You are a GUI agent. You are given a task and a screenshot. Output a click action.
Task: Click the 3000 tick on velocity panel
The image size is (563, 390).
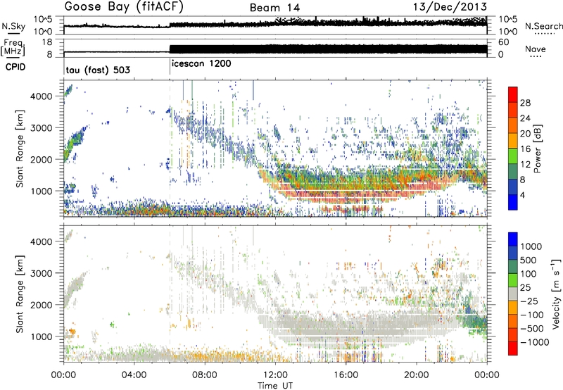42,273
